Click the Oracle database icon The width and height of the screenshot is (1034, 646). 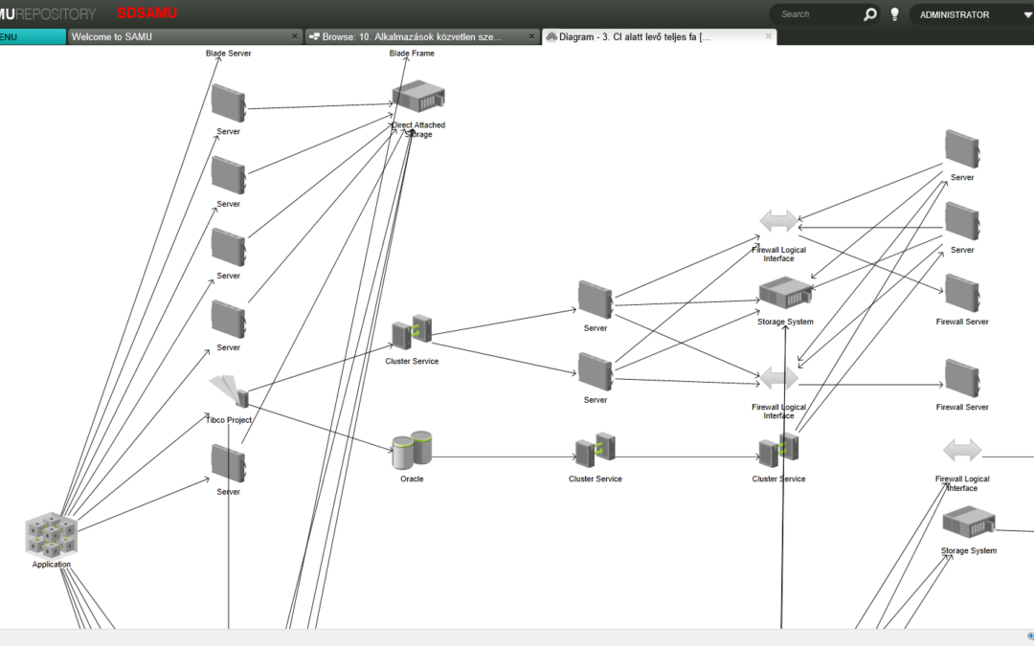tap(411, 446)
